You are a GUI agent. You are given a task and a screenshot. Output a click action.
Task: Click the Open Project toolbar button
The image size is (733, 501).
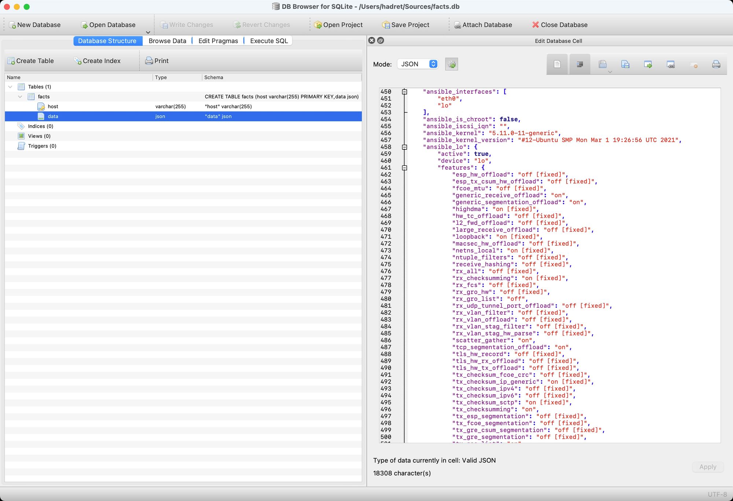point(338,25)
